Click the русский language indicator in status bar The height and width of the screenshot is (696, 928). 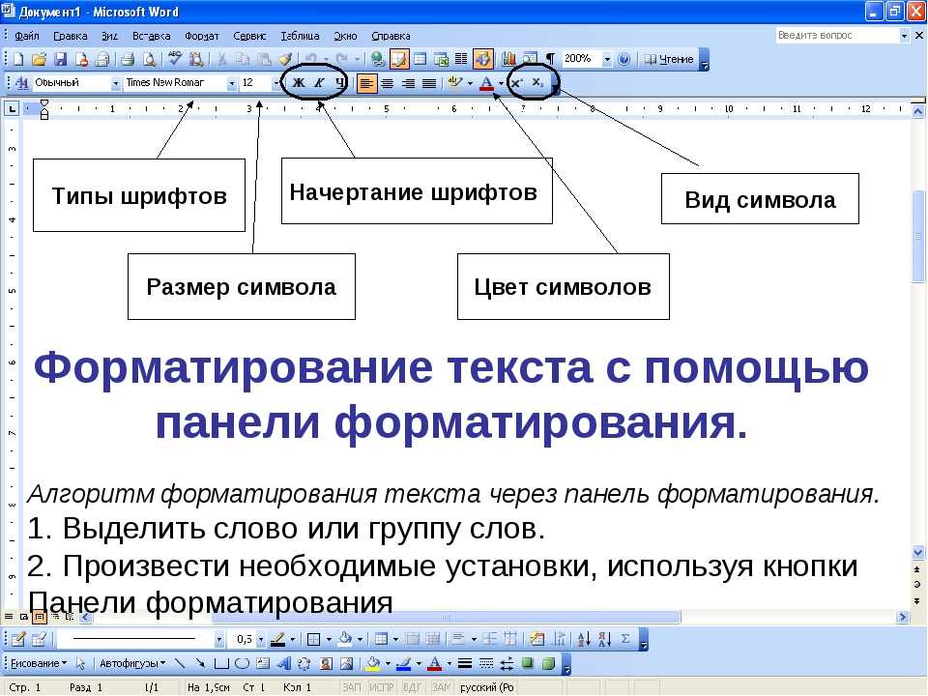coord(486,687)
